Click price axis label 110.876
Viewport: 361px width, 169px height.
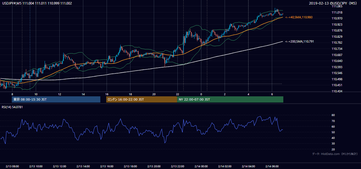(x=337, y=30)
